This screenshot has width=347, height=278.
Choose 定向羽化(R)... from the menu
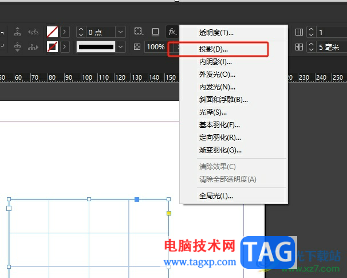point(234,138)
